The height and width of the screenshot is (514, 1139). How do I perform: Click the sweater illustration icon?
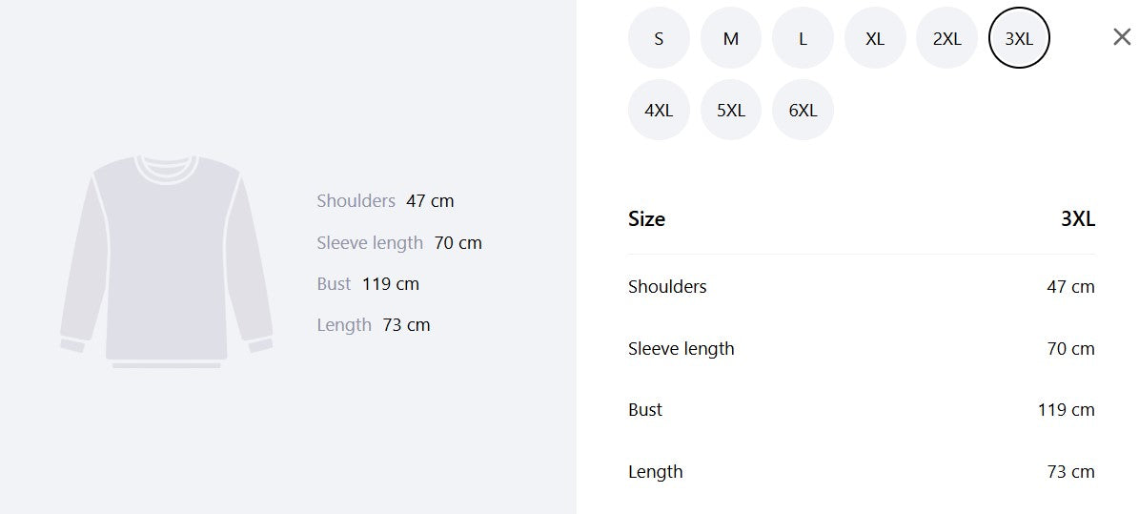[x=167, y=261]
